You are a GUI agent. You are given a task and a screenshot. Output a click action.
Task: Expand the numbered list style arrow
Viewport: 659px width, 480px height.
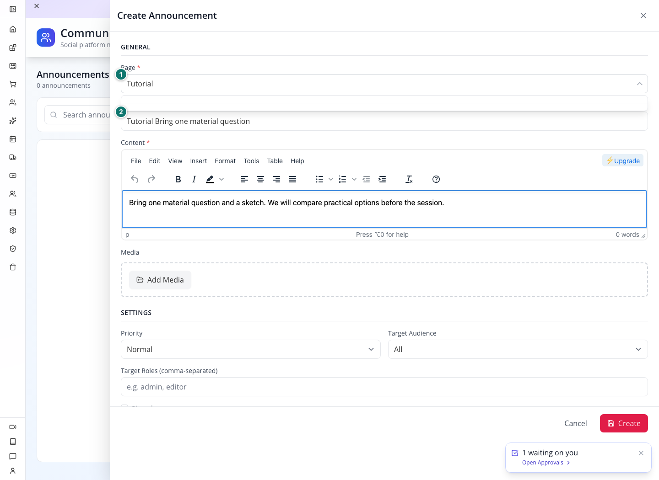(354, 179)
